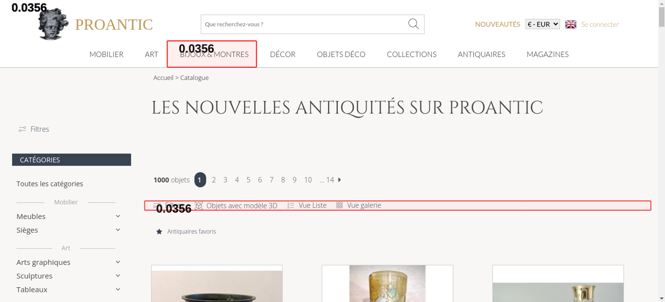Go to page 5 of results

coord(248,180)
